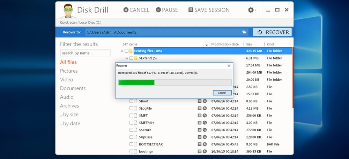The height and width of the screenshot is (159, 349).
Task: Open the hex view icon for BOOTSECT.BAK
Action: pos(199,144)
